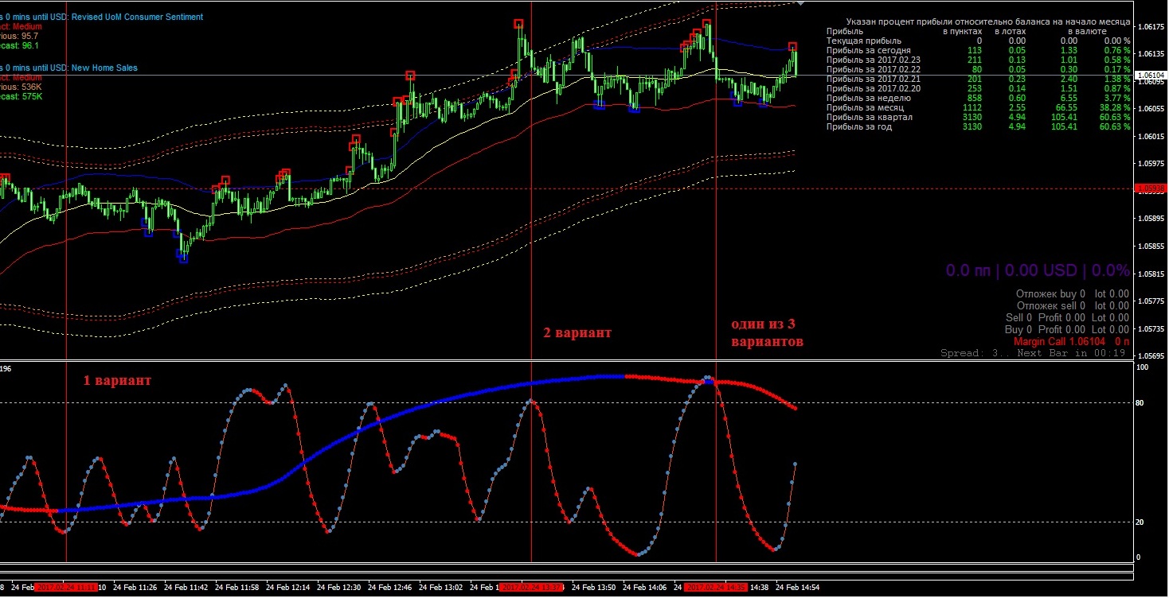Click the 24 Feb 12:46 time label
The width and height of the screenshot is (1169, 598).
click(390, 588)
